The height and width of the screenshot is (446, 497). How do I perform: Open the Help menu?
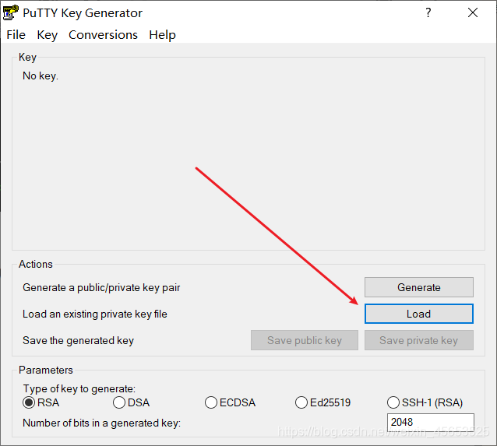click(162, 35)
